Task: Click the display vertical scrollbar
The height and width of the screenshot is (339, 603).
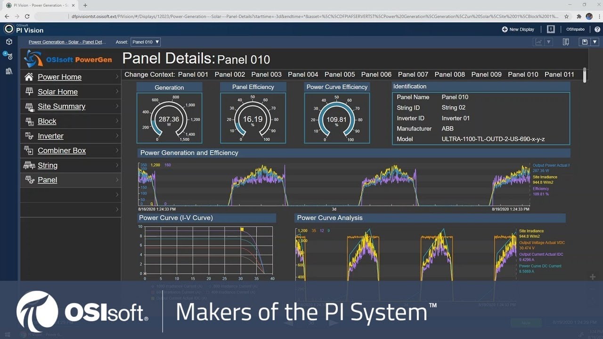Action: (x=585, y=75)
